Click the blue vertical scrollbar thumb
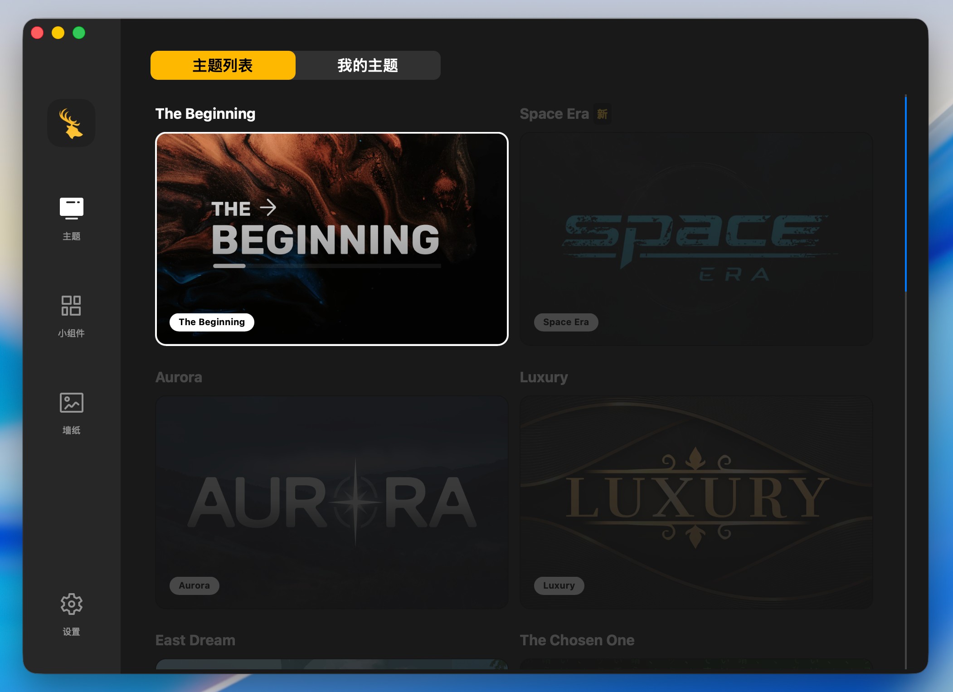The width and height of the screenshot is (953, 692). tap(905, 194)
